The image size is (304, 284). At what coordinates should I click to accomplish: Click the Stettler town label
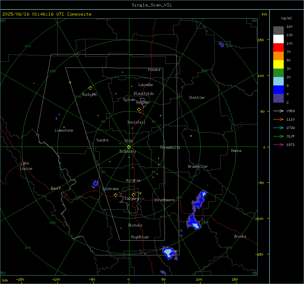[197, 98]
